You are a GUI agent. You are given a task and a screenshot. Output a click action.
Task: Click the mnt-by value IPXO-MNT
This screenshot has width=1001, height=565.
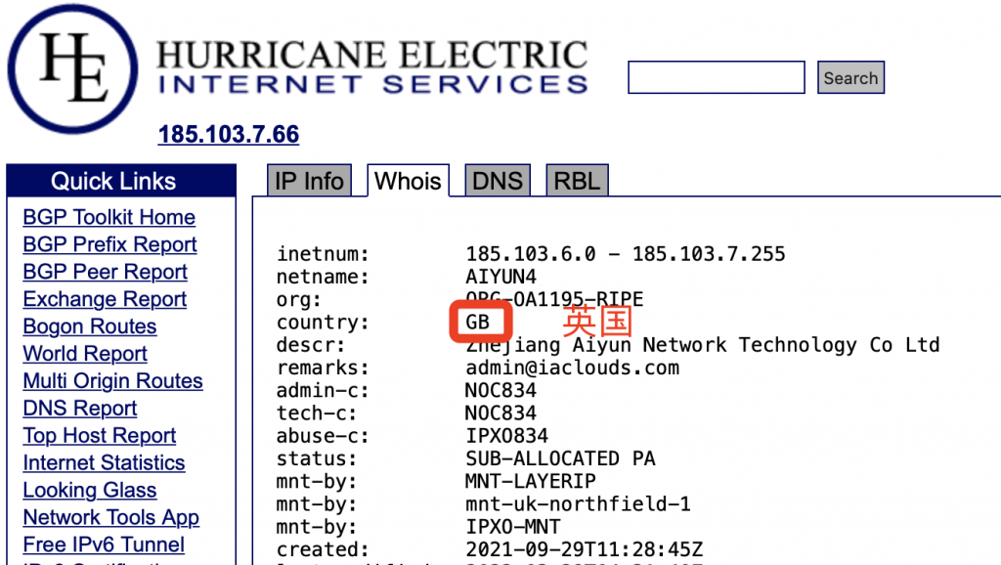click(513, 527)
